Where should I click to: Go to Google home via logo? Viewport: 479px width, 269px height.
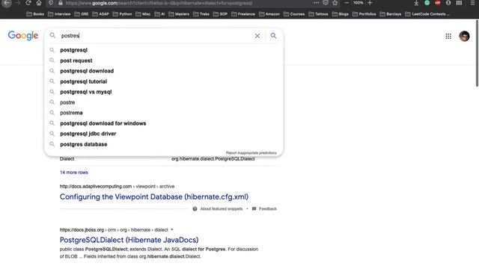[x=23, y=36]
